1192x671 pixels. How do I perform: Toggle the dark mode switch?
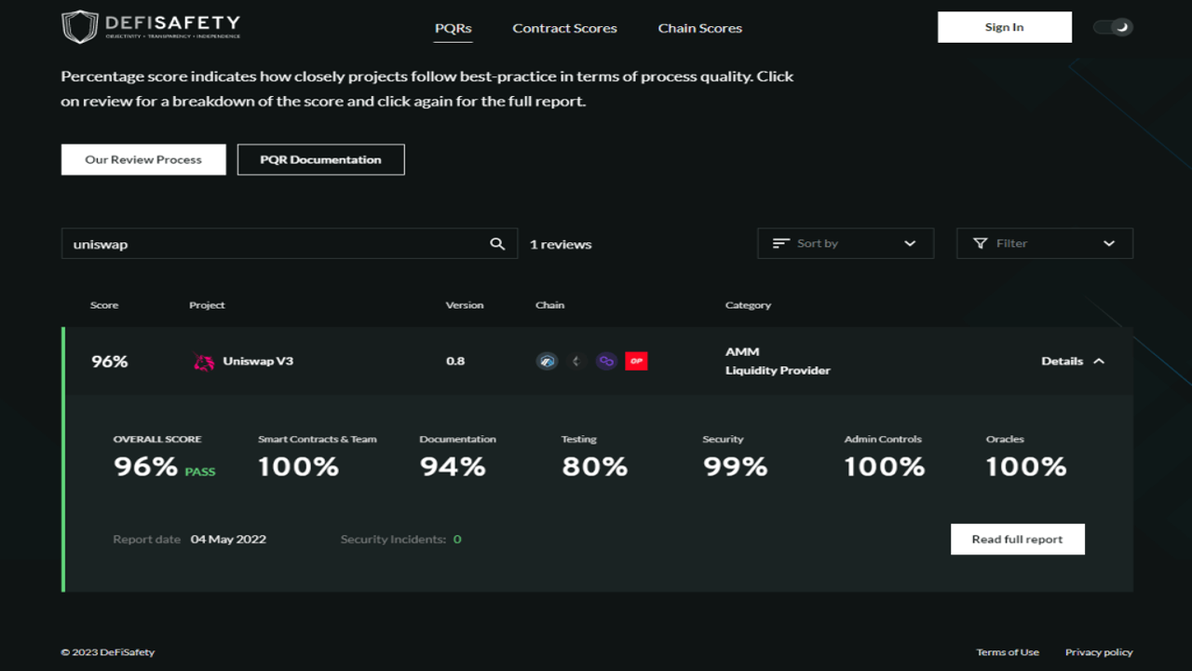click(1113, 27)
